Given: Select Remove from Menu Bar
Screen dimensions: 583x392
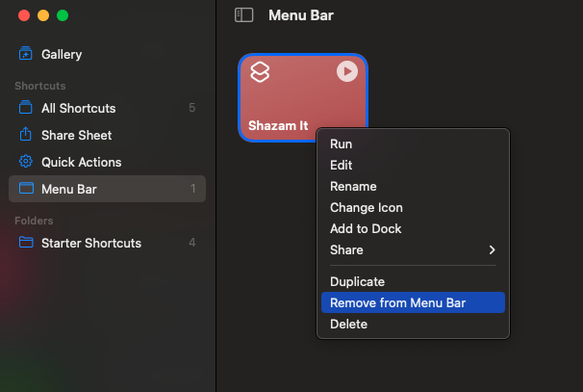Looking at the screenshot, I should click(413, 302).
